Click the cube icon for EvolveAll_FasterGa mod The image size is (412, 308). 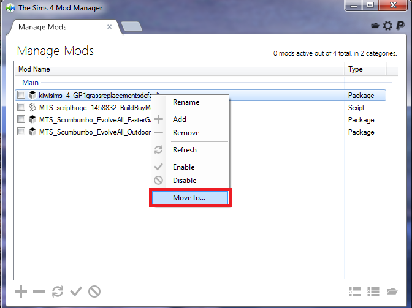(32, 119)
